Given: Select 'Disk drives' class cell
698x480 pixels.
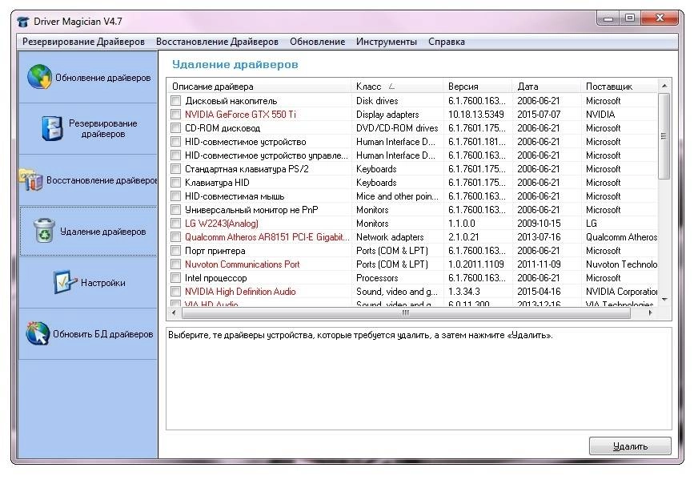Looking at the screenshot, I should point(377,101).
